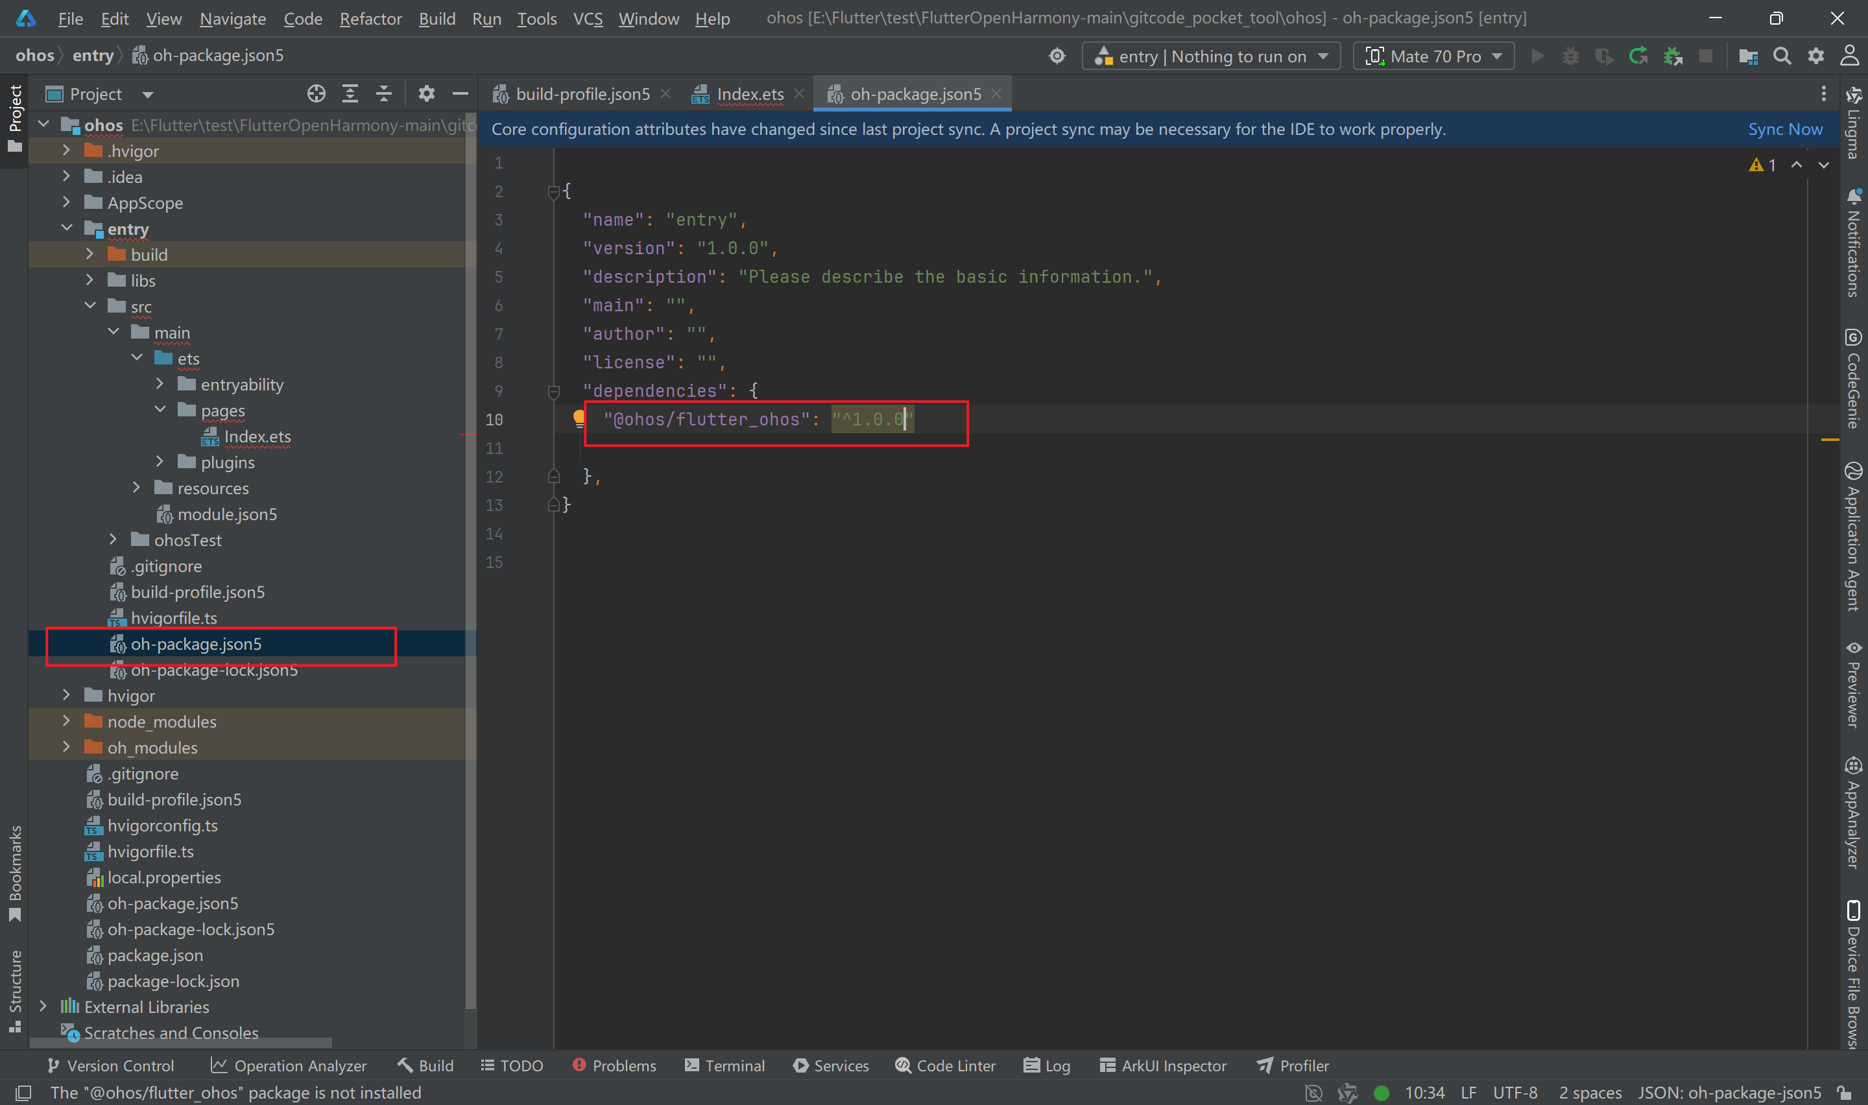Open the Terminal tool window

pos(724,1065)
